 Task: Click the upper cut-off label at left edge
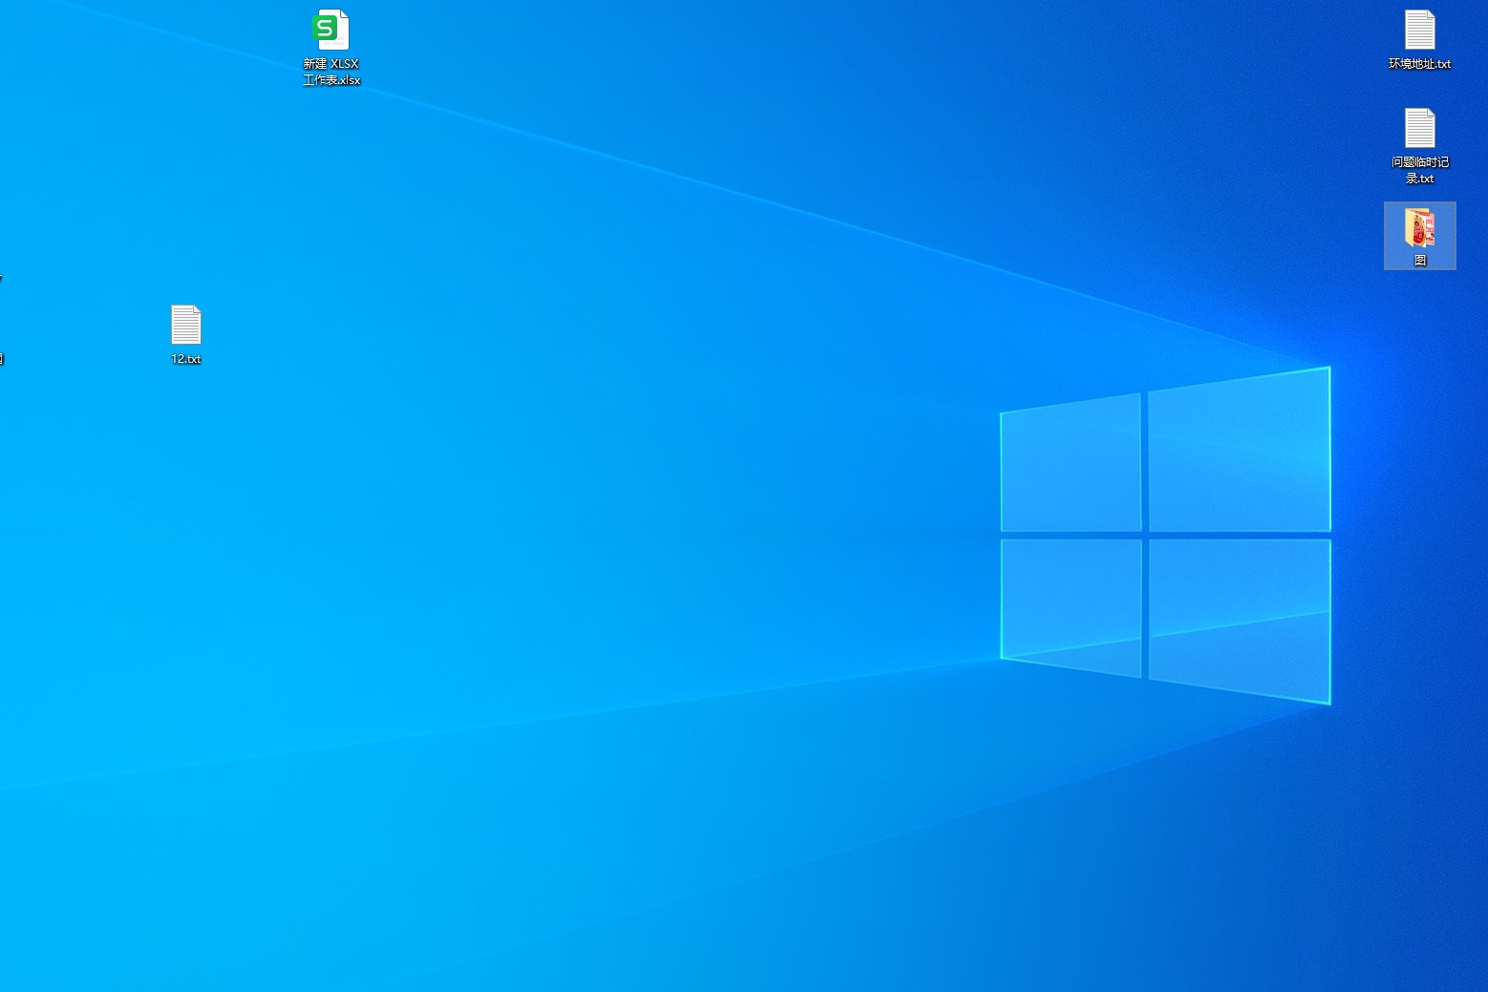(x=1, y=279)
